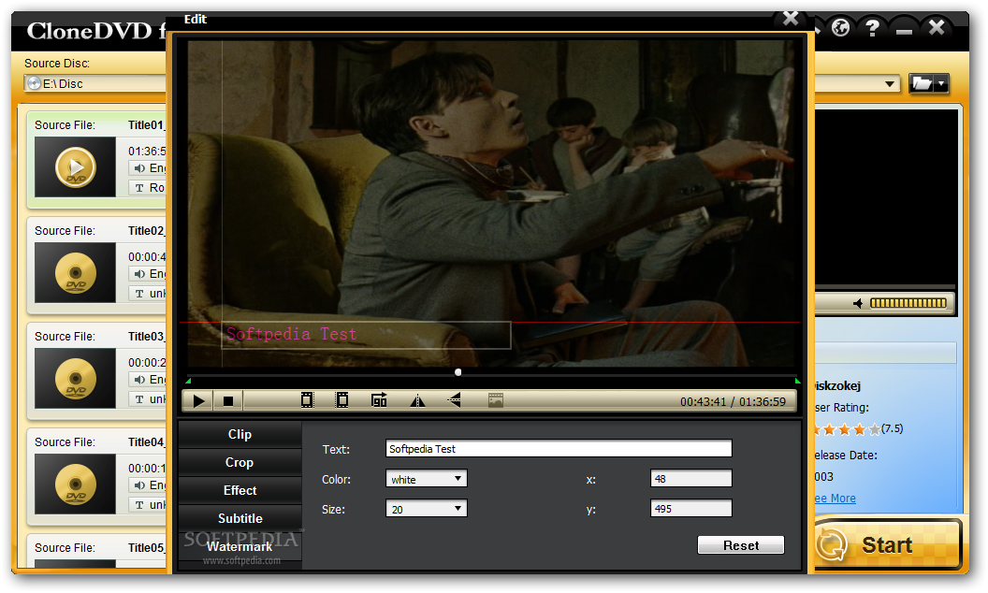The image size is (988, 593).
Task: Open the Size dropdown set to 20
Action: click(x=426, y=509)
